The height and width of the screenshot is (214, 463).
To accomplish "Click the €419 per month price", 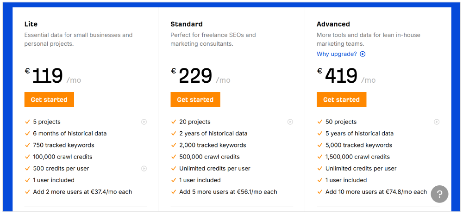I will pos(341,76).
